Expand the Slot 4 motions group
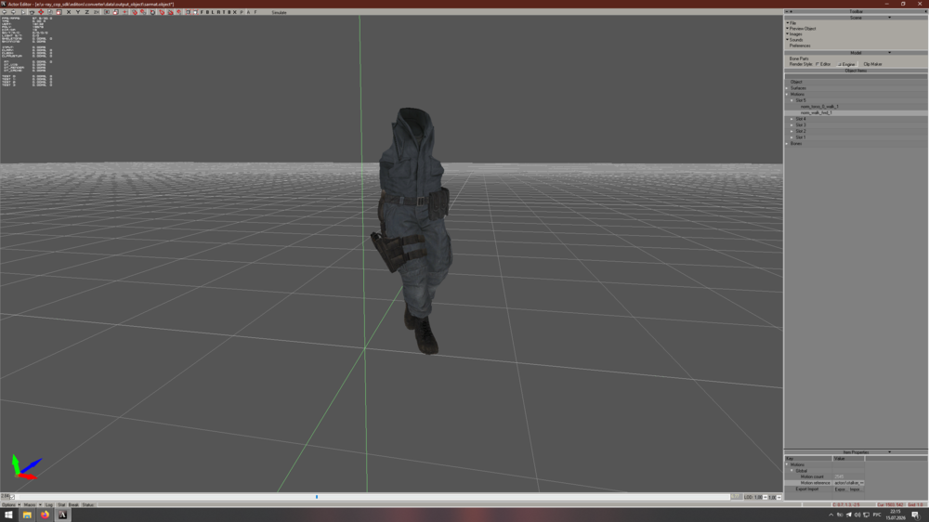The width and height of the screenshot is (929, 522). coord(792,119)
